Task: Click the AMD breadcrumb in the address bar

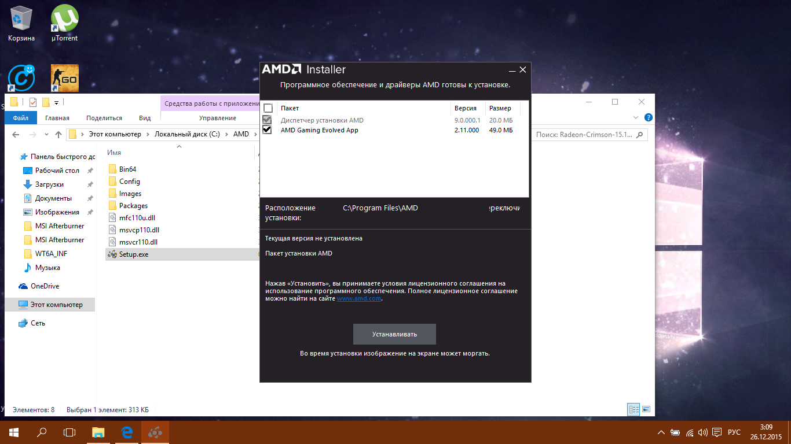Action: click(x=241, y=135)
